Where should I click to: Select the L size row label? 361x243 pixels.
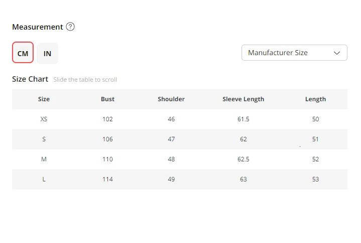[44, 179]
